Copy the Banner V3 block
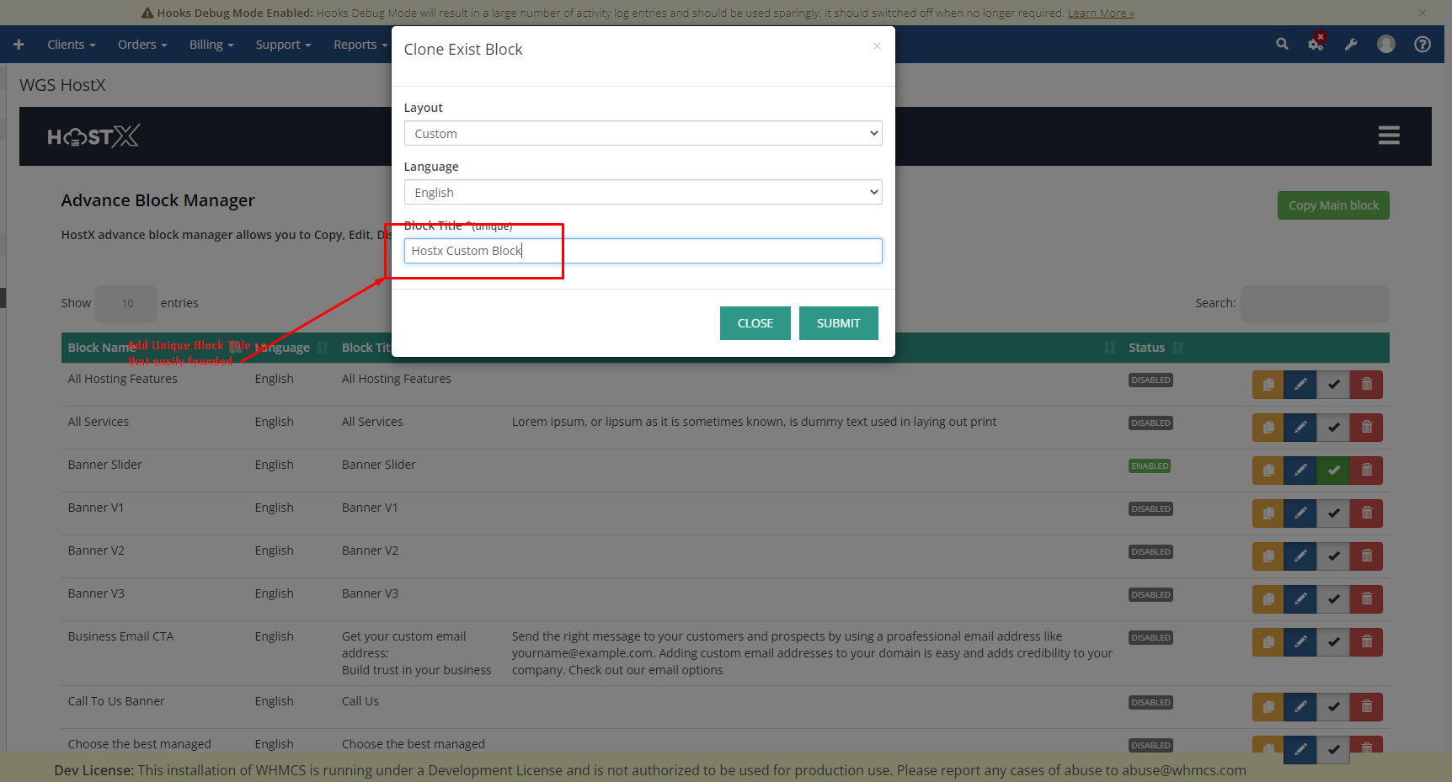The image size is (1452, 782). click(1268, 599)
